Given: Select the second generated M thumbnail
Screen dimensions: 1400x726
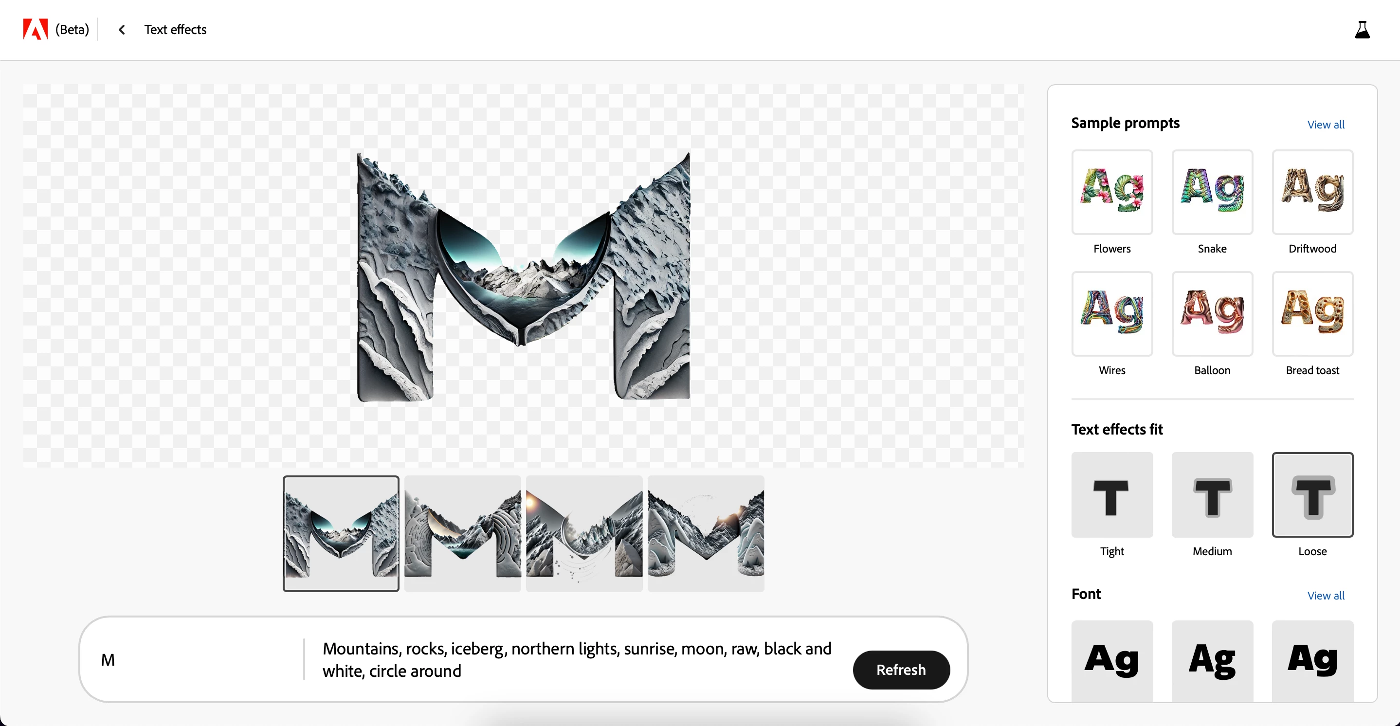Looking at the screenshot, I should point(462,534).
